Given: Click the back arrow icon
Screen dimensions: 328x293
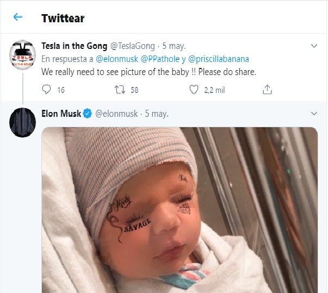Looking at the screenshot, I should (x=18, y=17).
